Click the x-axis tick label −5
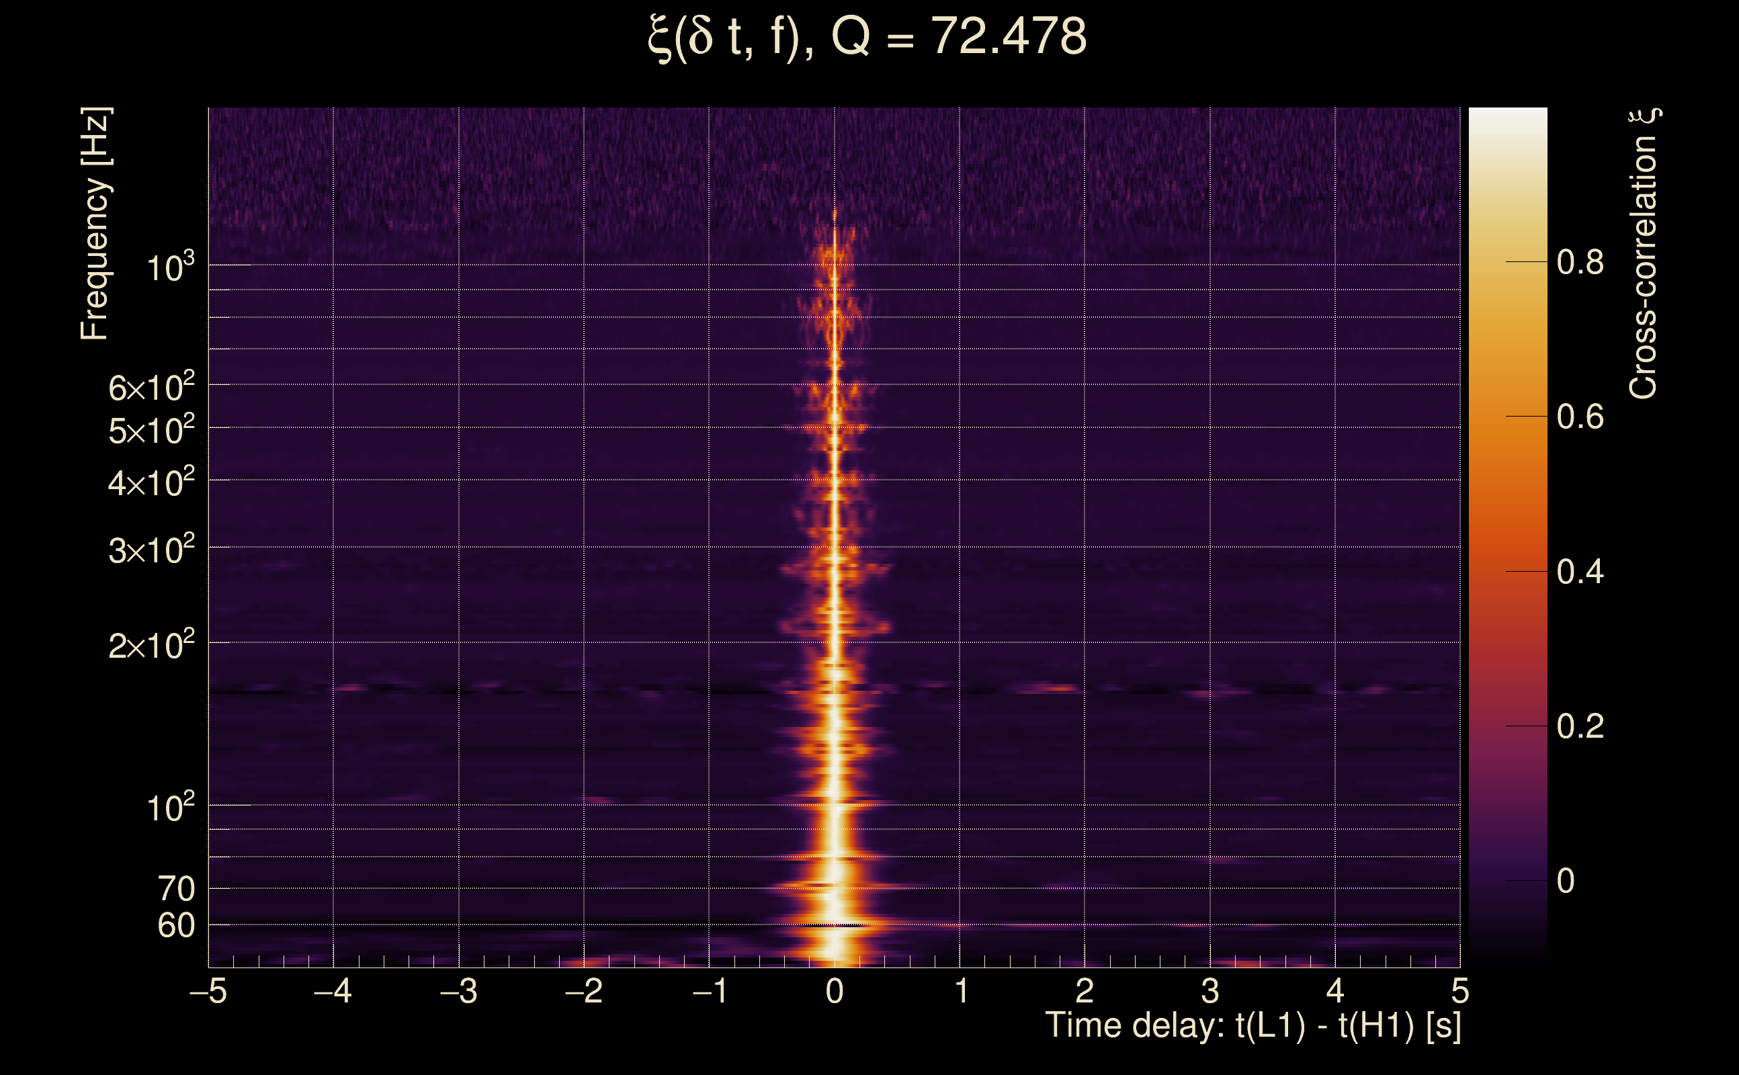Viewport: 1739px width, 1075px height. [x=208, y=991]
